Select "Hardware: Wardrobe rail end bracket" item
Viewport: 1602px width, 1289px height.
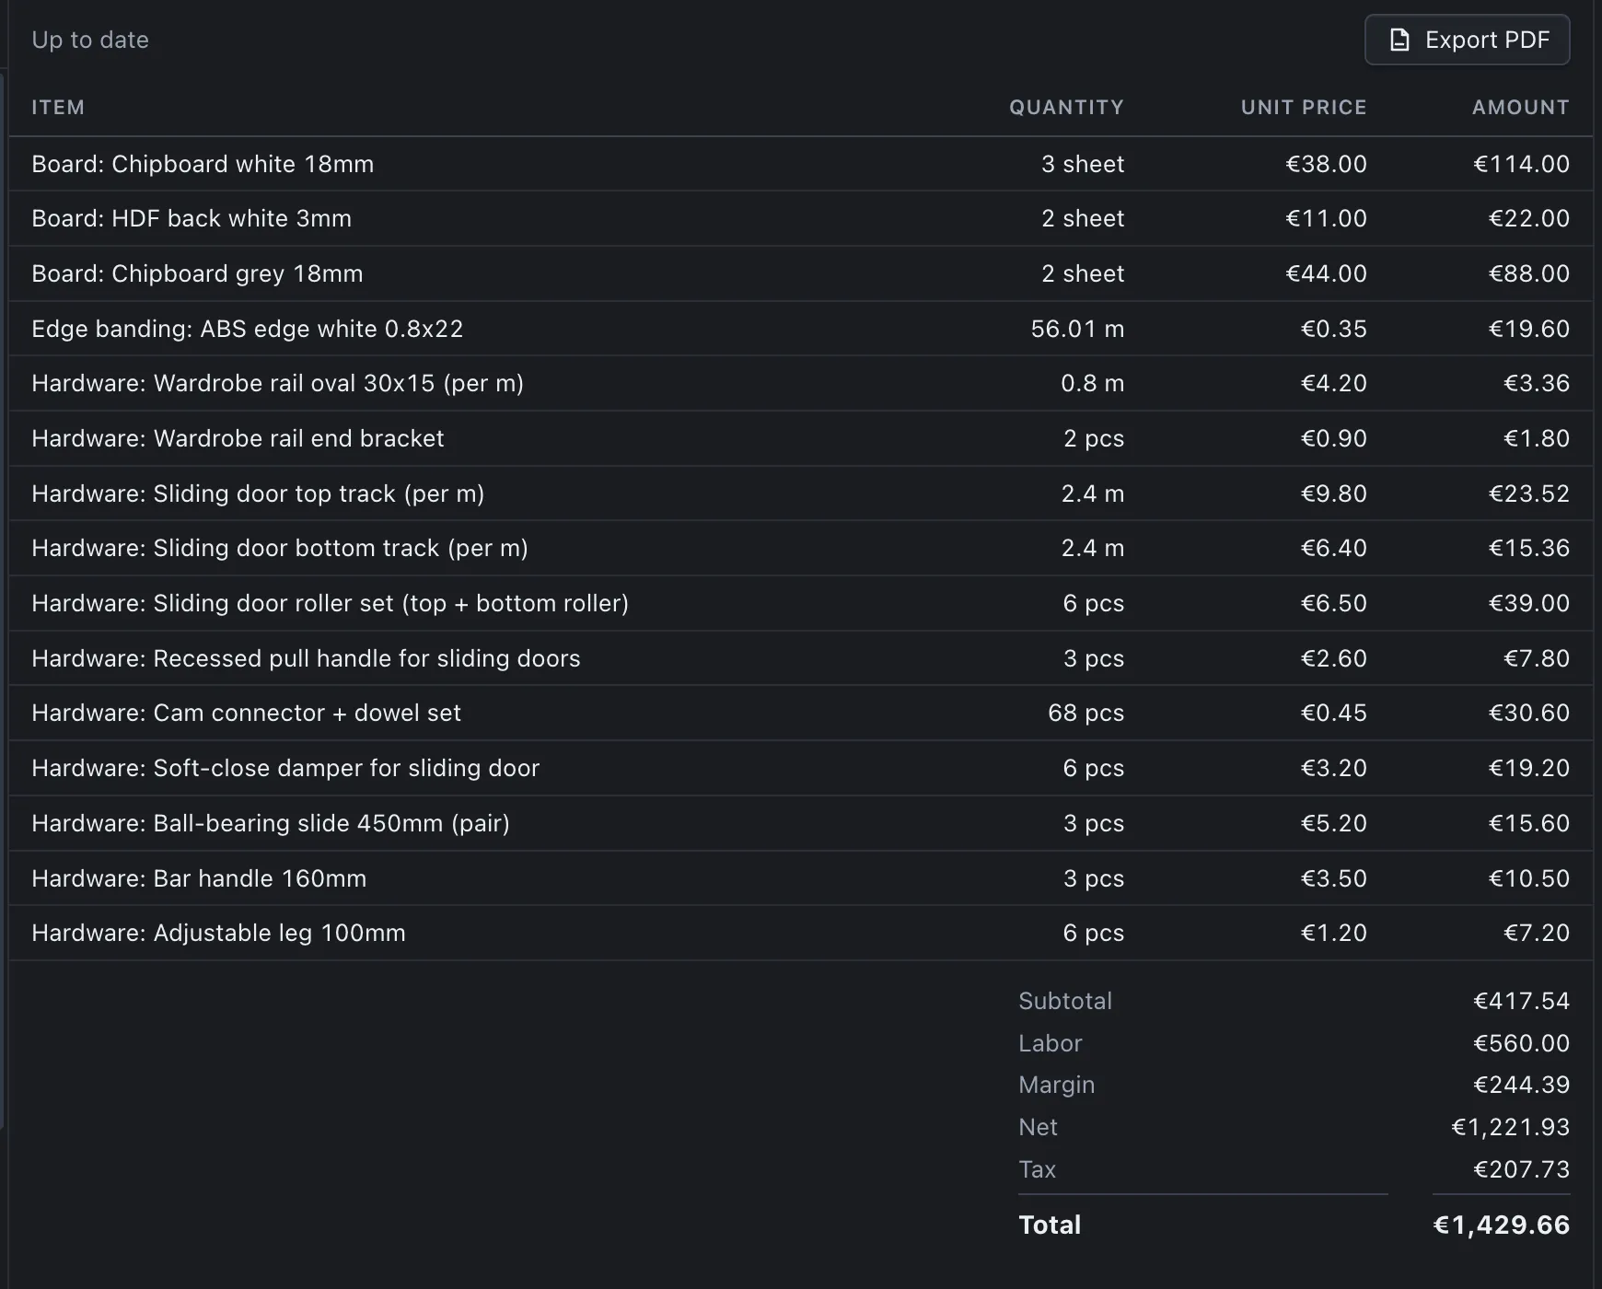pyautogui.click(x=238, y=438)
